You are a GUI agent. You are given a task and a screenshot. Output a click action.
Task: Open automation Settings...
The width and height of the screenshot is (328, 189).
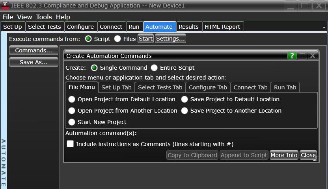point(170,39)
